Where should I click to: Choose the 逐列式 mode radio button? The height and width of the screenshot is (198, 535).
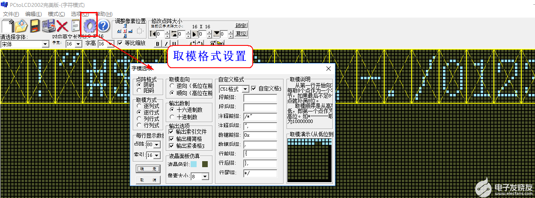[x=139, y=105]
